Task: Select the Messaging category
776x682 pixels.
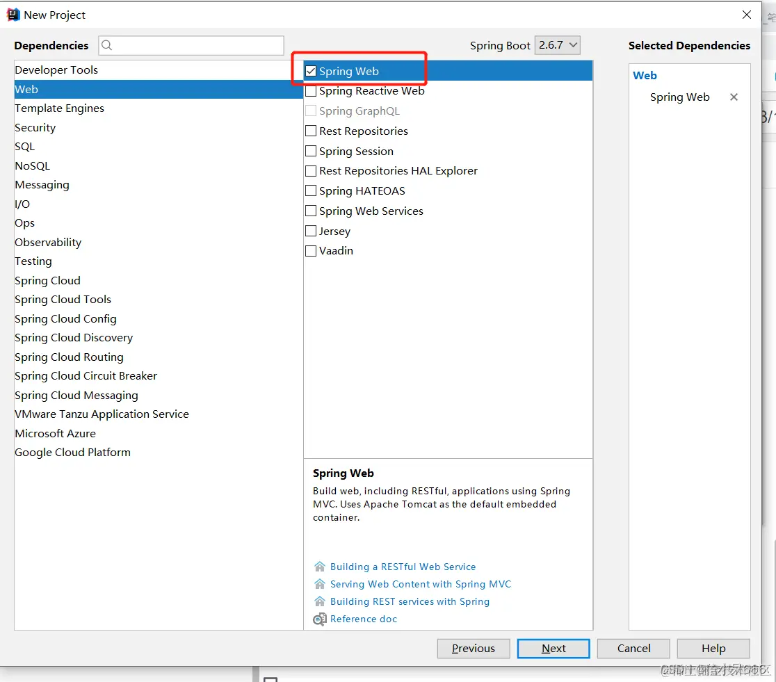Action: [159, 185]
